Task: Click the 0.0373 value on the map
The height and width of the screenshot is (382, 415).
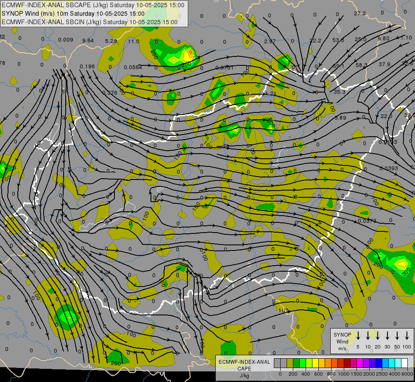Action: [367, 221]
